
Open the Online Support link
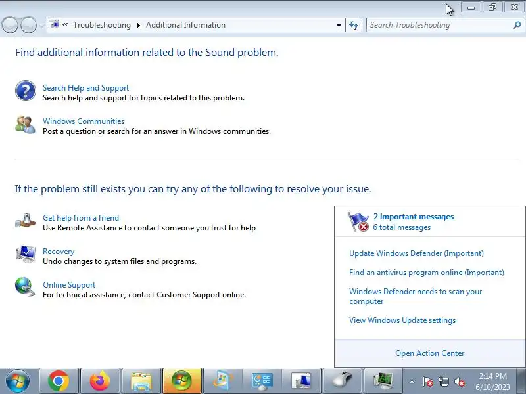coord(69,285)
